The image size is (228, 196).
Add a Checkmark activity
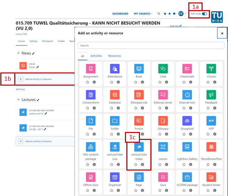pos(187,69)
